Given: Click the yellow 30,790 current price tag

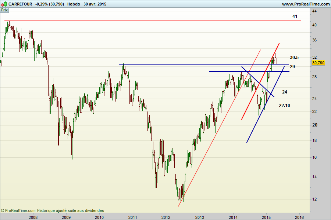Looking at the screenshot, I should tap(318, 63).
